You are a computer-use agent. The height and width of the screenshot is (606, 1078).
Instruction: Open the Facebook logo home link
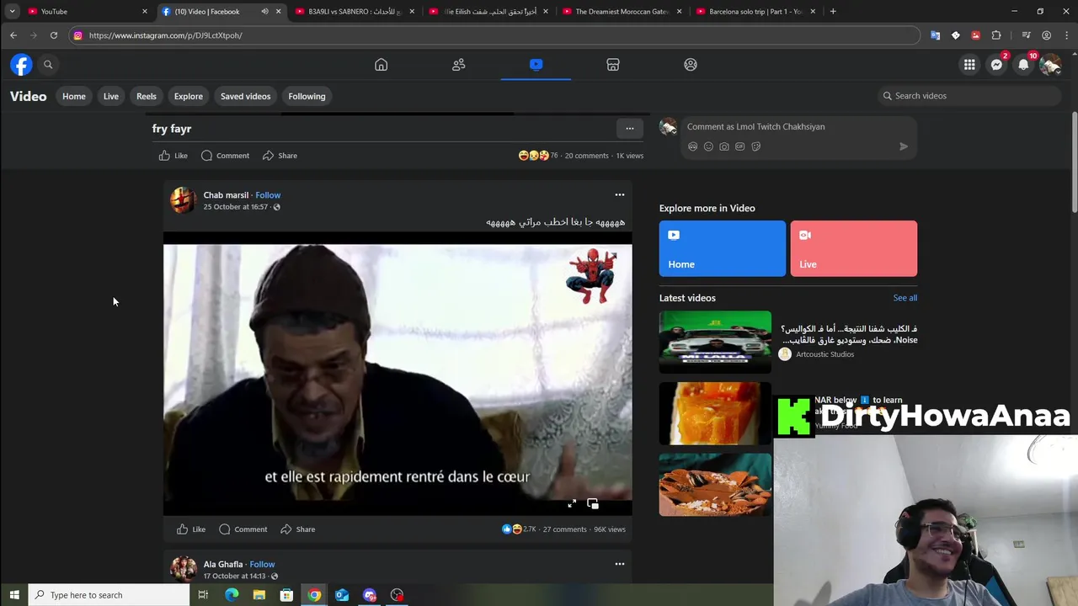coord(21,65)
